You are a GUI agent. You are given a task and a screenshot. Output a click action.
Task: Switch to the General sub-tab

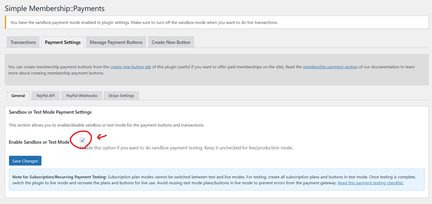[x=18, y=96]
